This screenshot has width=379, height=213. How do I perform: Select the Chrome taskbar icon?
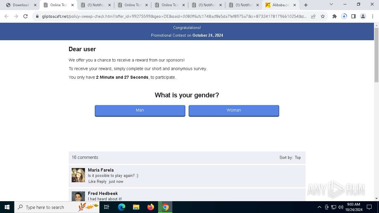(x=165, y=207)
